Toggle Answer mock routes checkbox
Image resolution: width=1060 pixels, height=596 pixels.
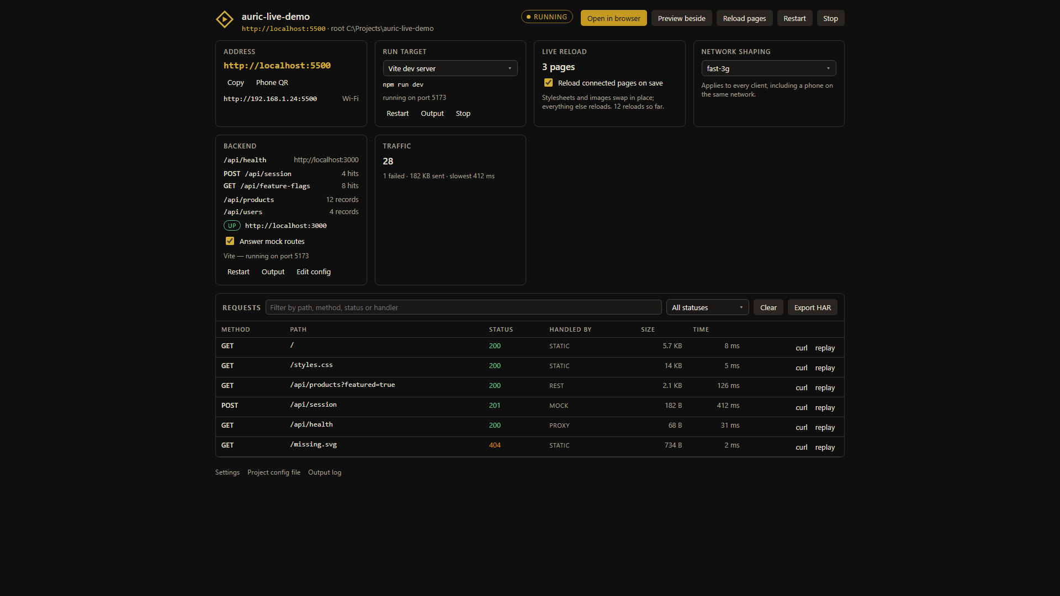pyautogui.click(x=230, y=241)
